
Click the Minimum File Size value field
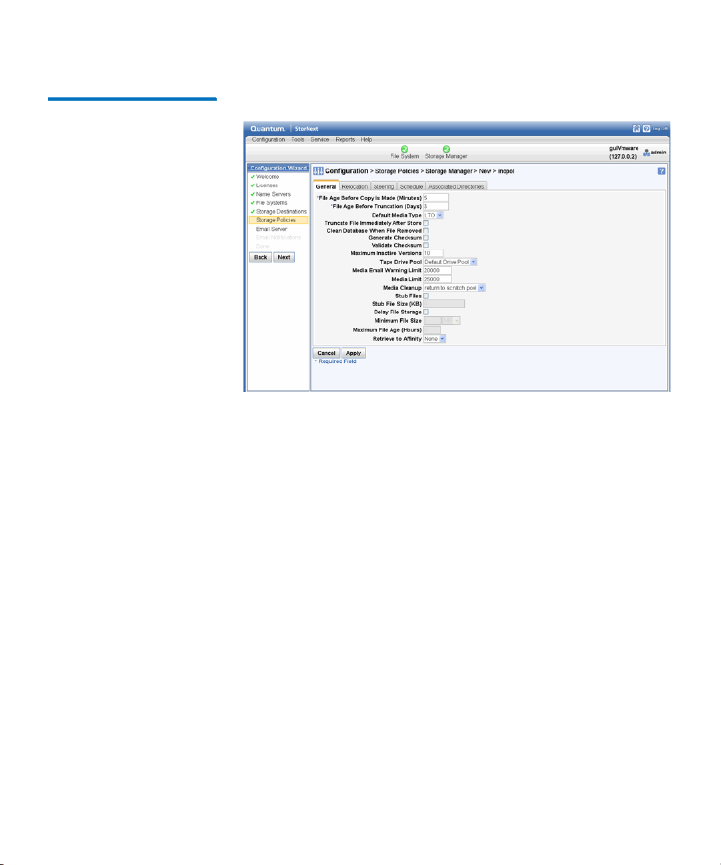(x=432, y=321)
